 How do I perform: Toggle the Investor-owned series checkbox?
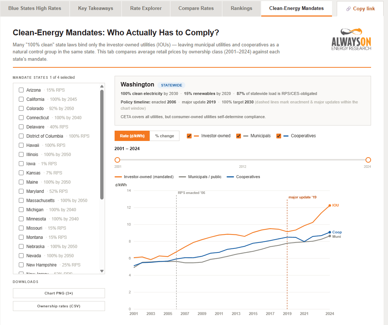point(189,136)
